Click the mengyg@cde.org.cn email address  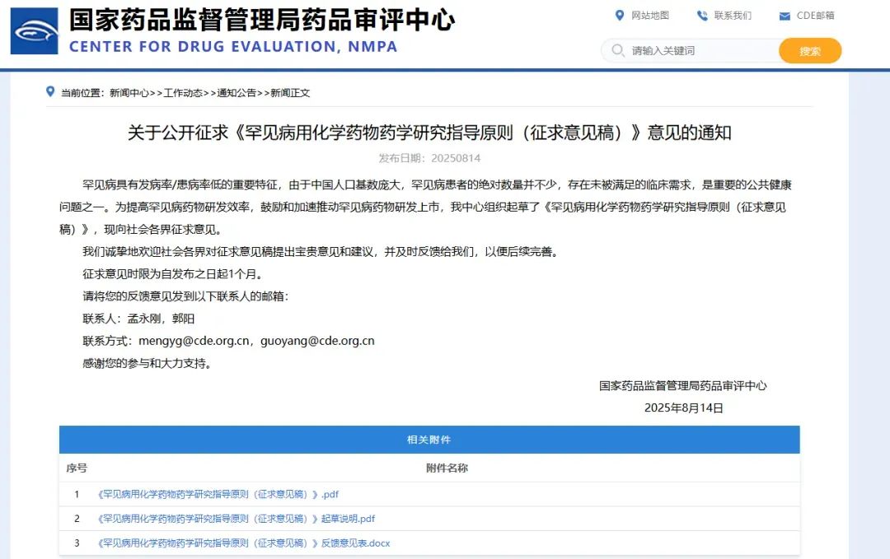(194, 341)
